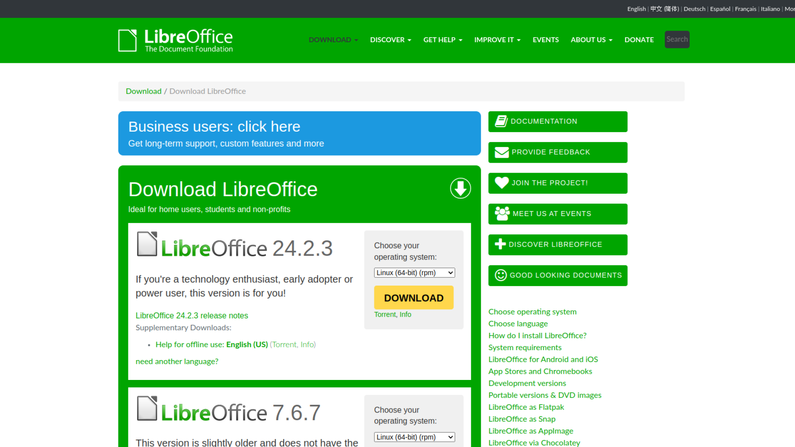Open operating system dropdown for version 24.2.3

pos(414,273)
